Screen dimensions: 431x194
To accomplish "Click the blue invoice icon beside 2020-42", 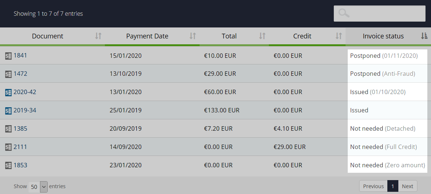I will coord(8,93).
